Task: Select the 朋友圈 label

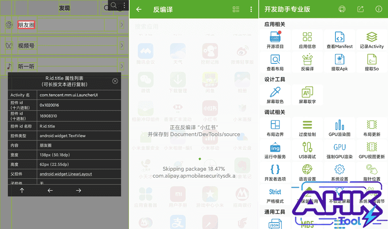Action: (x=26, y=25)
